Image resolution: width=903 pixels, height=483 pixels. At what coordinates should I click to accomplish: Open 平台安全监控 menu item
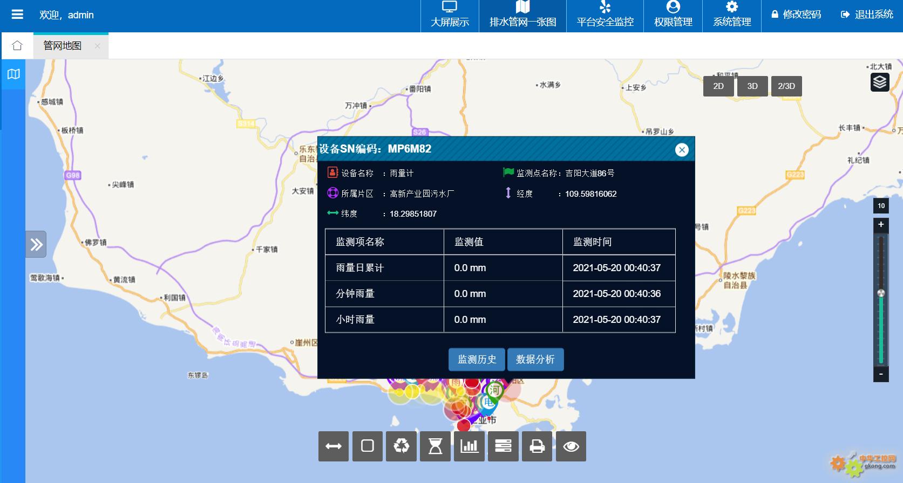pyautogui.click(x=605, y=16)
